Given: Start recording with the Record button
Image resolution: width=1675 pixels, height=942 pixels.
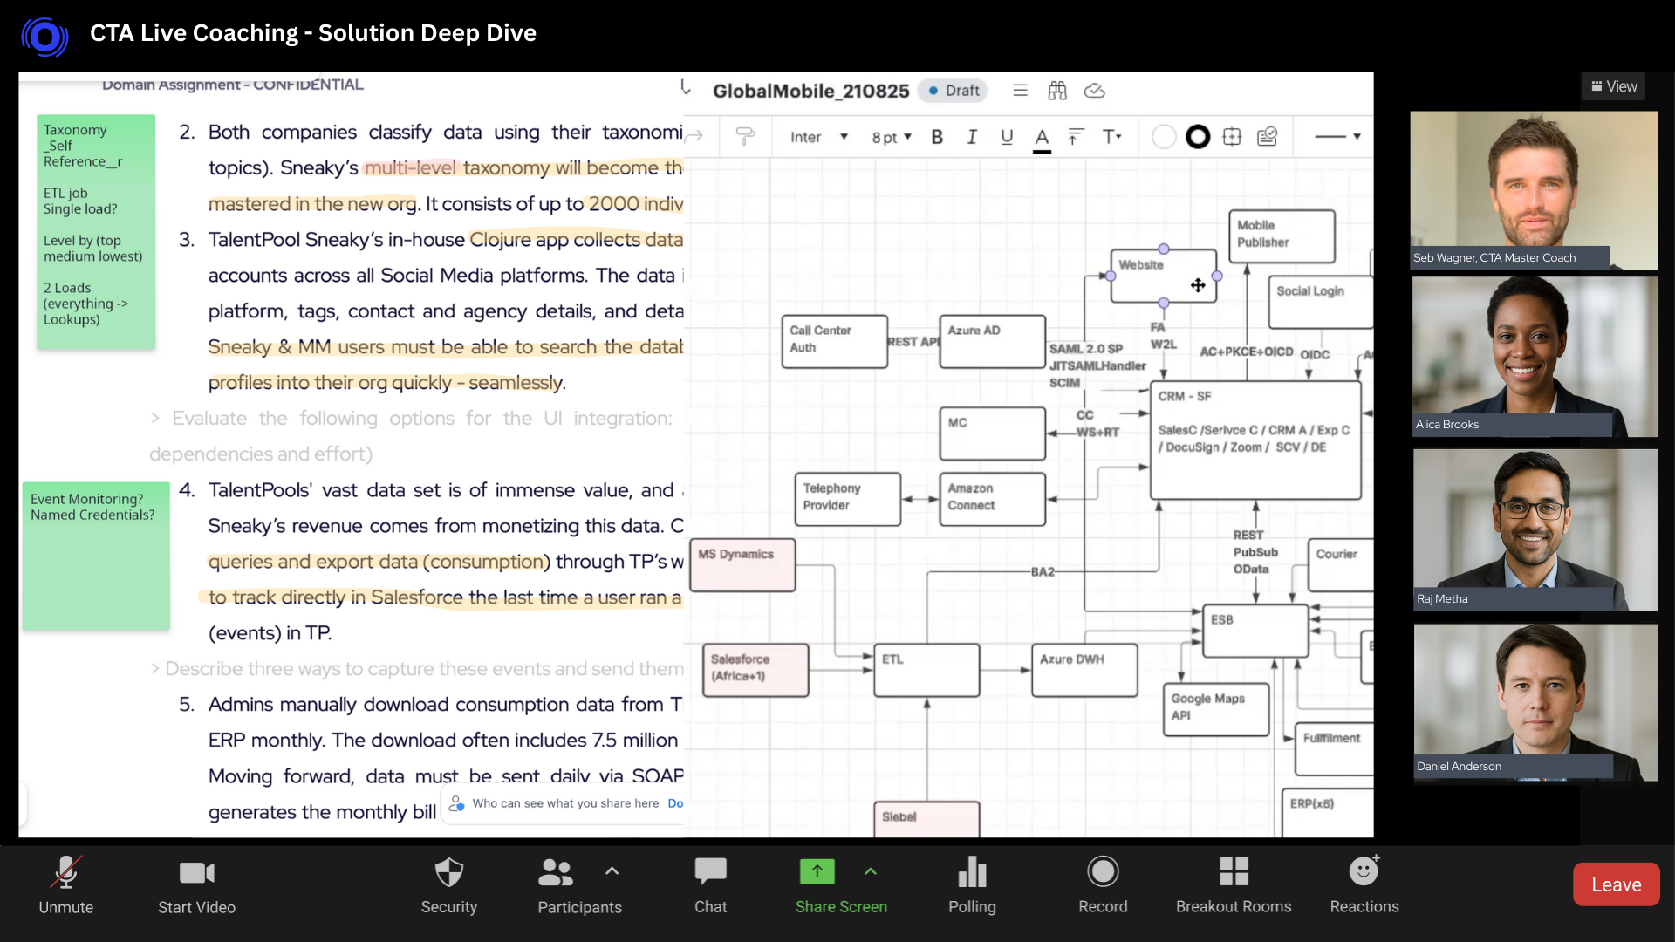Looking at the screenshot, I should tap(1103, 884).
